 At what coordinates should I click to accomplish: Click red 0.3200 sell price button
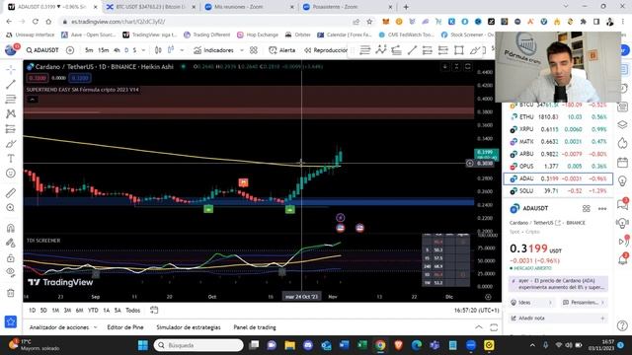coord(38,78)
